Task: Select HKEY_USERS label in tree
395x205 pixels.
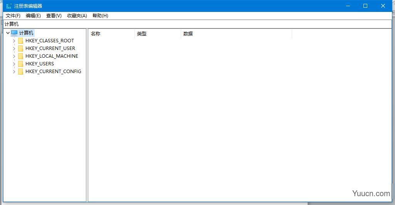Action: point(40,63)
